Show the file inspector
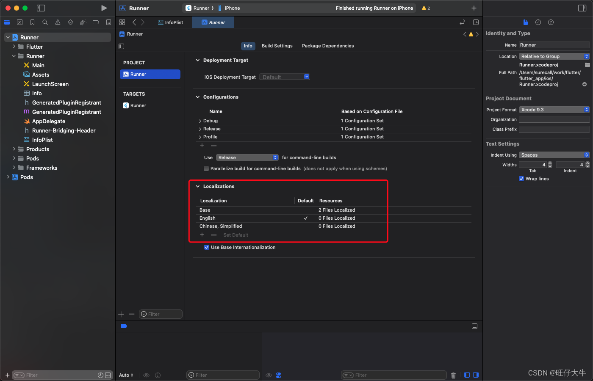The height and width of the screenshot is (381, 593). [525, 22]
